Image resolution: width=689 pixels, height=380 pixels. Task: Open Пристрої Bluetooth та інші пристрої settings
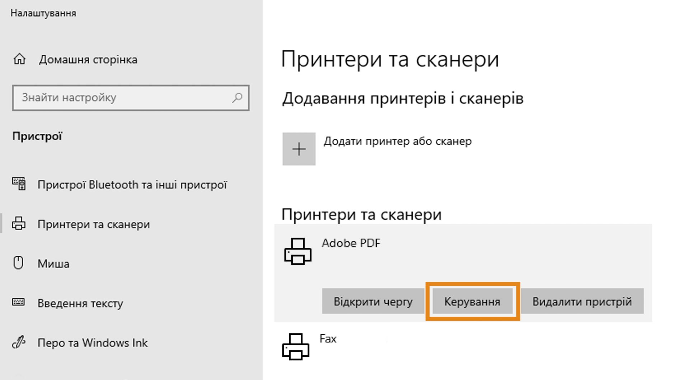[133, 184]
